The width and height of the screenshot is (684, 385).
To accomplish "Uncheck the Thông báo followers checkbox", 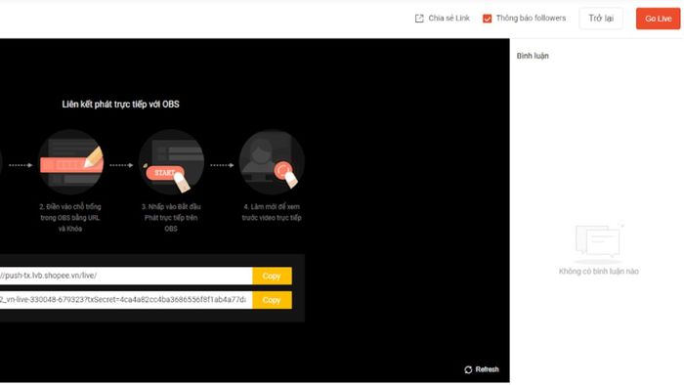I will pos(487,19).
